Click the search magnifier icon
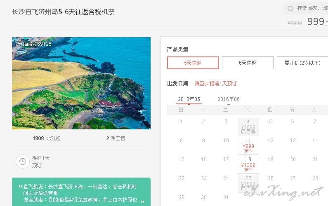Image resolution: width=328 pixels, height=206 pixels. click(290, 9)
